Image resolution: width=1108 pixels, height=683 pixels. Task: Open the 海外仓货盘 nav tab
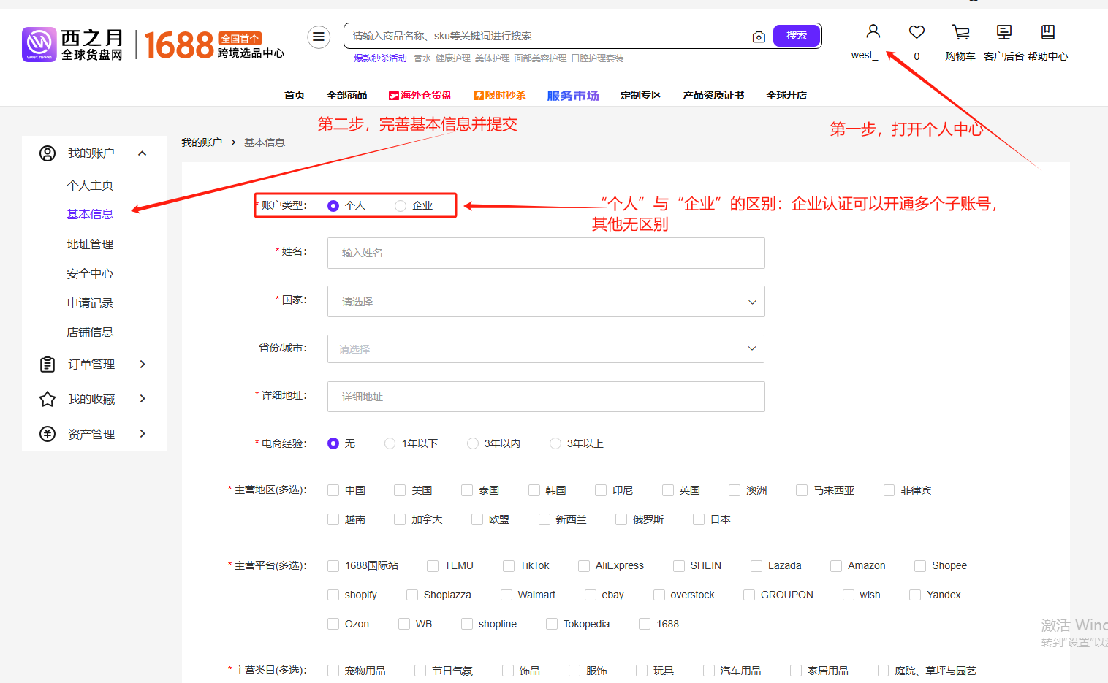click(420, 95)
